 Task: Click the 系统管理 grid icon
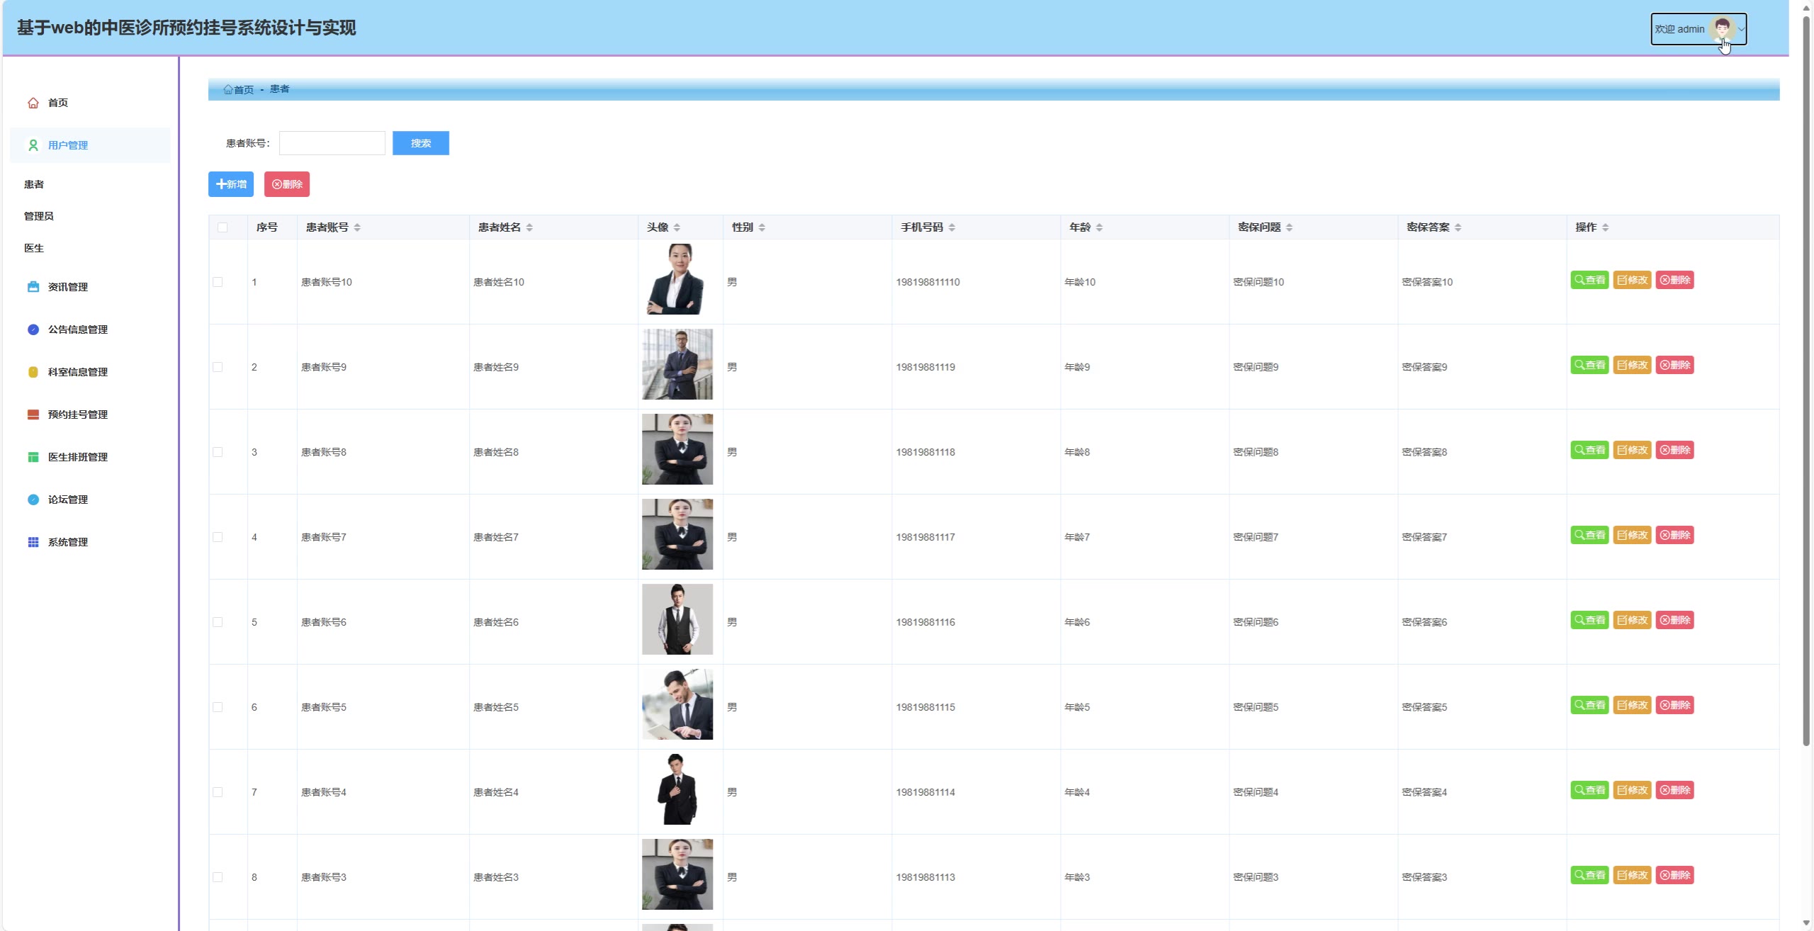click(x=33, y=542)
